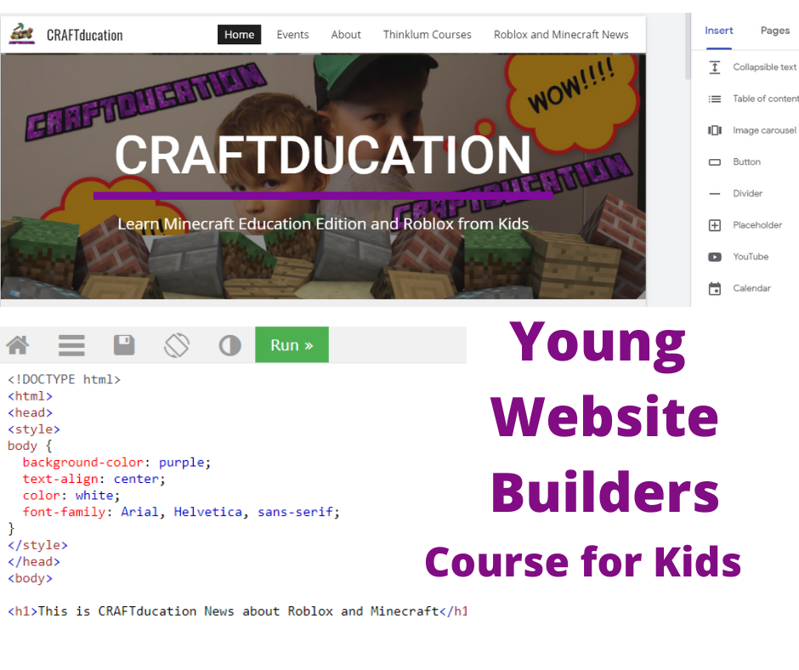
Task: Open the Events page from the navigation
Action: [x=292, y=34]
